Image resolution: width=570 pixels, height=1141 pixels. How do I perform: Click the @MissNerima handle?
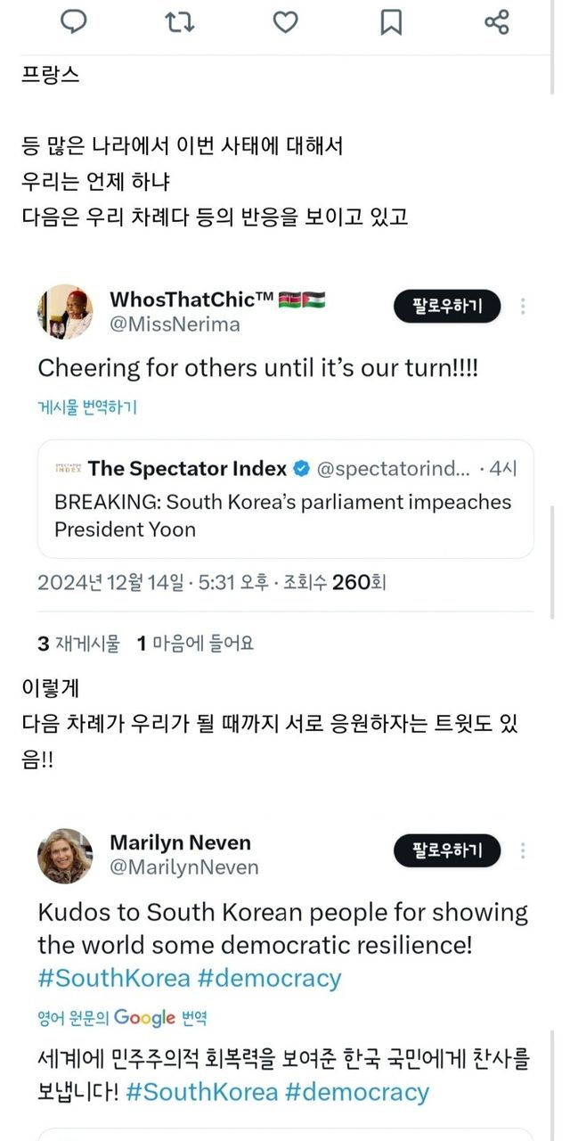[x=175, y=324]
